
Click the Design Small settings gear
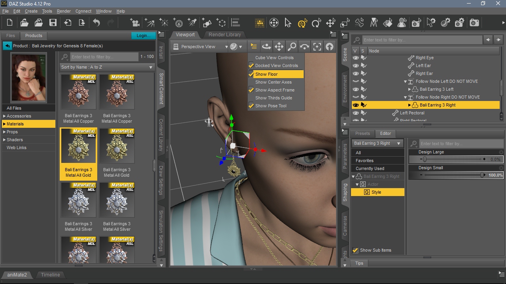[501, 168]
